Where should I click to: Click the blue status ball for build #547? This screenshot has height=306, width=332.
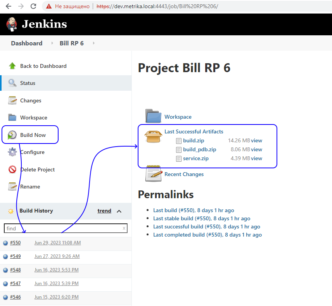pyautogui.click(x=5, y=284)
